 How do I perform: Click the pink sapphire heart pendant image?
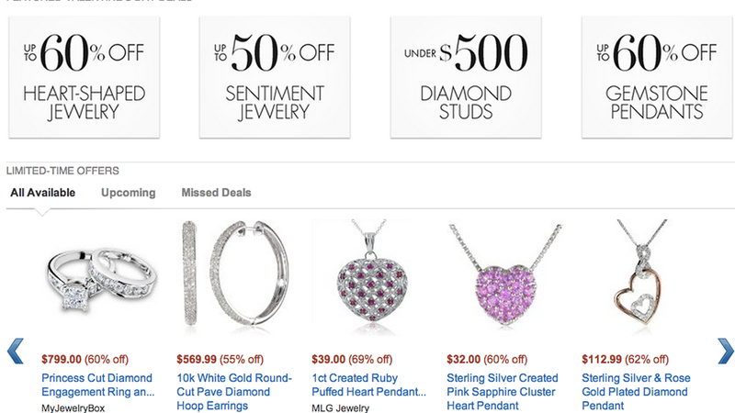[x=505, y=274]
